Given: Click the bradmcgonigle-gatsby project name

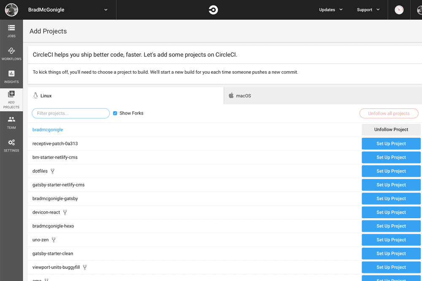Looking at the screenshot, I should (55, 198).
